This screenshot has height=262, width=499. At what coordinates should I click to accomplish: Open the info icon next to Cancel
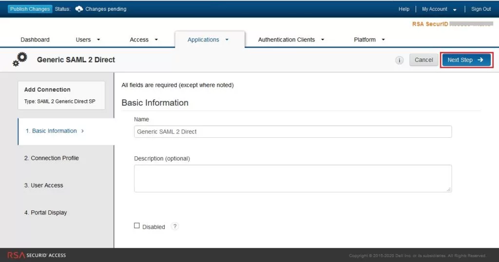click(399, 60)
